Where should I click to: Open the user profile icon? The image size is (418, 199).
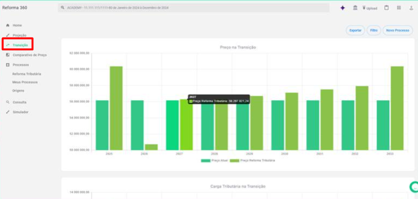point(411,8)
